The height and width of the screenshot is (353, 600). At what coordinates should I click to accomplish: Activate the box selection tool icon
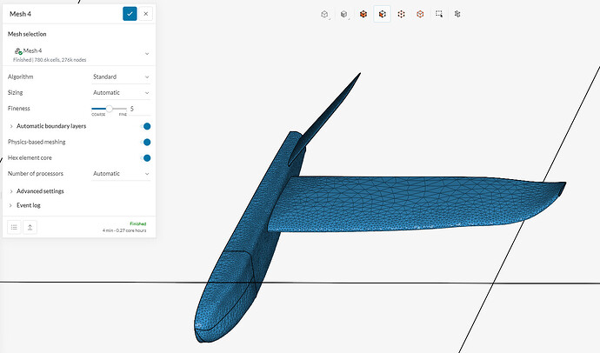pyautogui.click(x=439, y=14)
